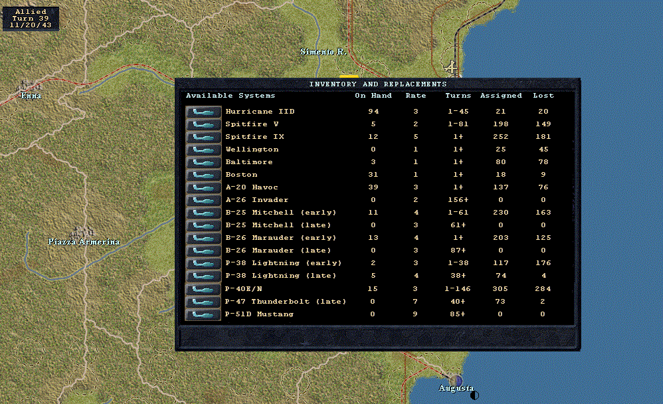Click Assigned value 305 for P-40E/N
Viewport: 663px width, 404px height.
[500, 289]
